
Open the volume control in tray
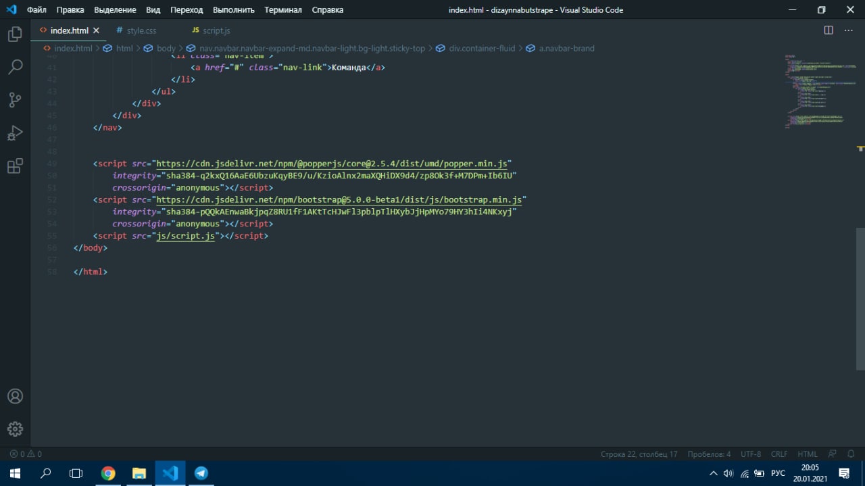click(728, 473)
